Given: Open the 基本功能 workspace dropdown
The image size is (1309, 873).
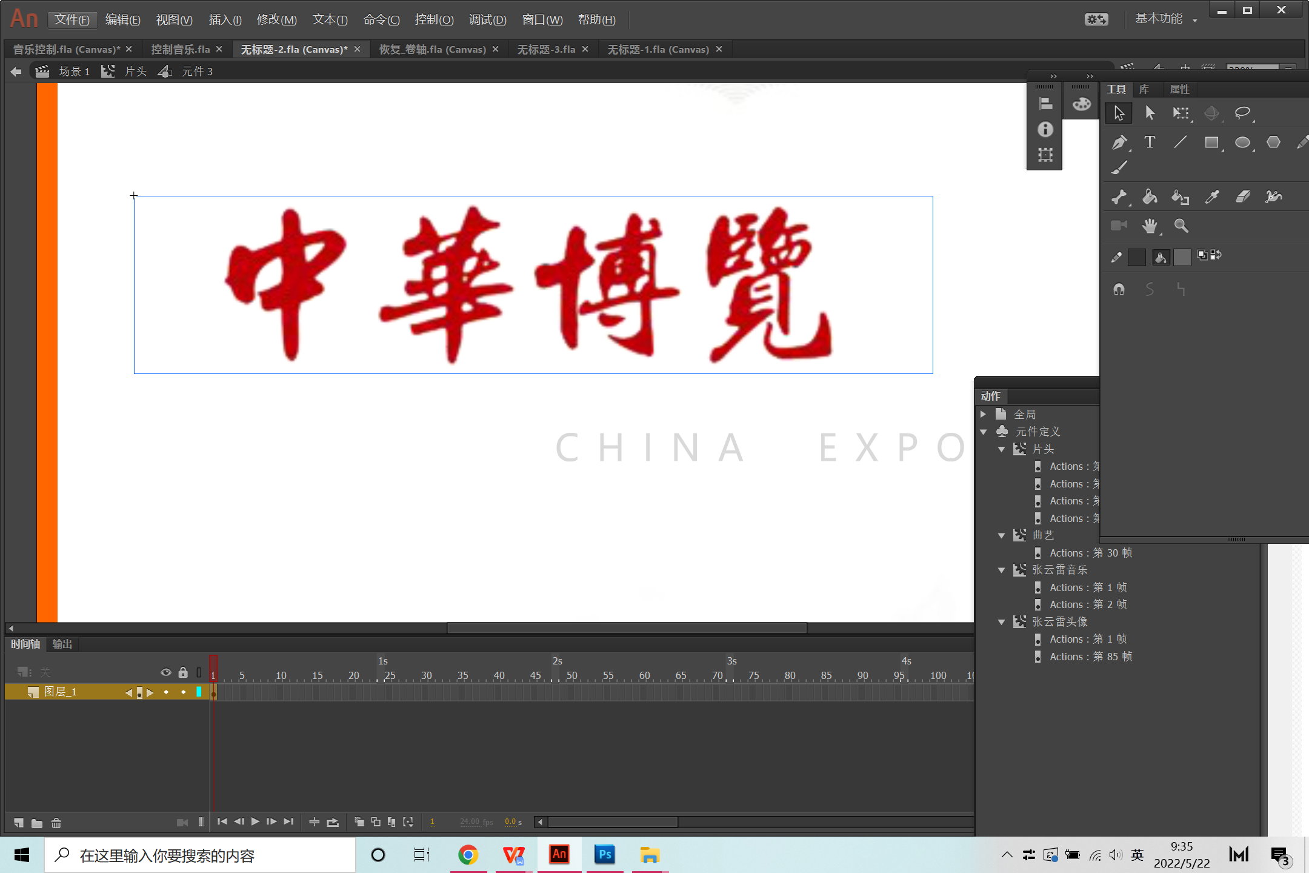Looking at the screenshot, I should point(1165,19).
